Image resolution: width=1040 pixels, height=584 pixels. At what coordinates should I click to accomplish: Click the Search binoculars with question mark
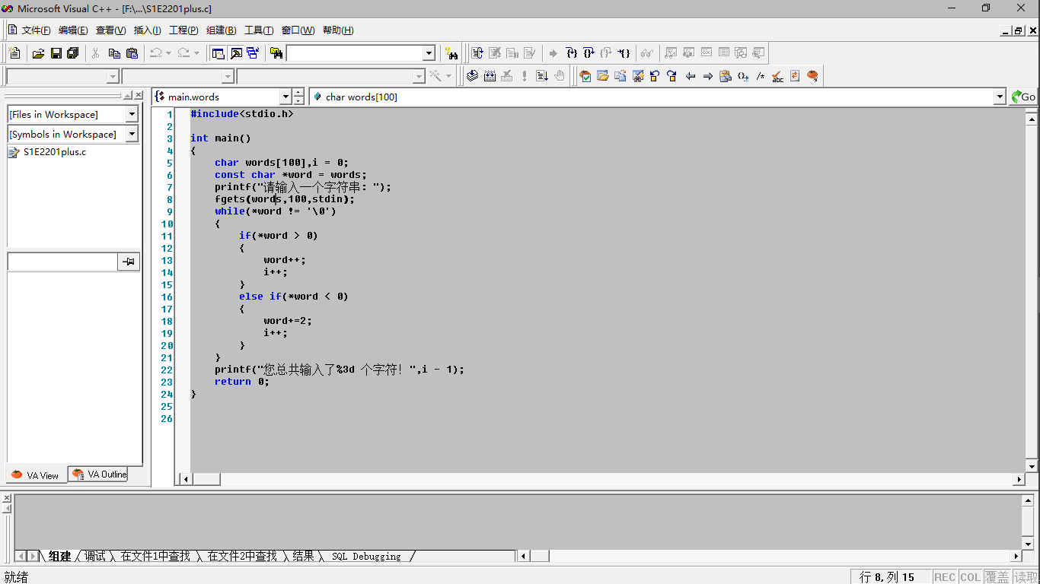pos(452,53)
